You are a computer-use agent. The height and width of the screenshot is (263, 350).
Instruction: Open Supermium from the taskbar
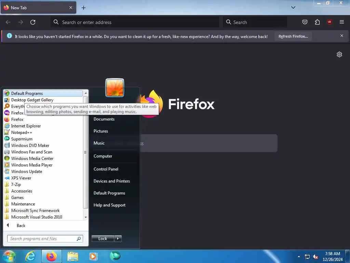tap(115, 256)
